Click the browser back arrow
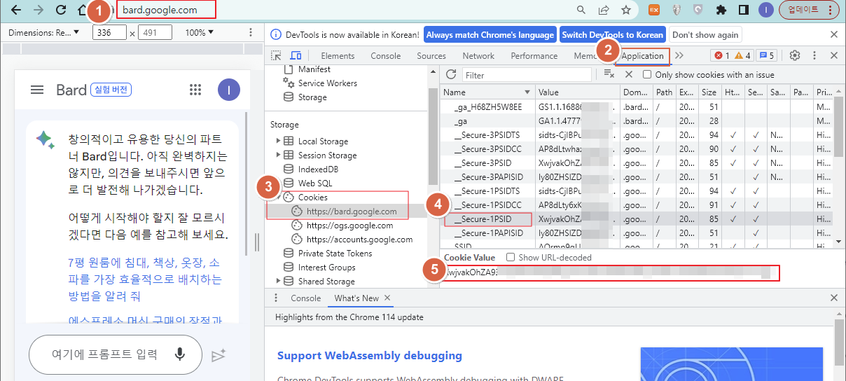Viewport: 846px width, 381px height. 17,10
